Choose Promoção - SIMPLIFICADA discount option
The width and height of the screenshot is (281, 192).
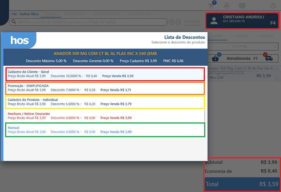click(105, 88)
